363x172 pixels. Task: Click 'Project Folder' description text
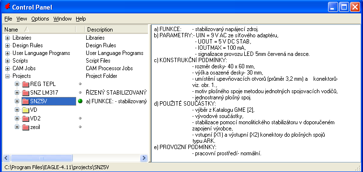[102, 76]
